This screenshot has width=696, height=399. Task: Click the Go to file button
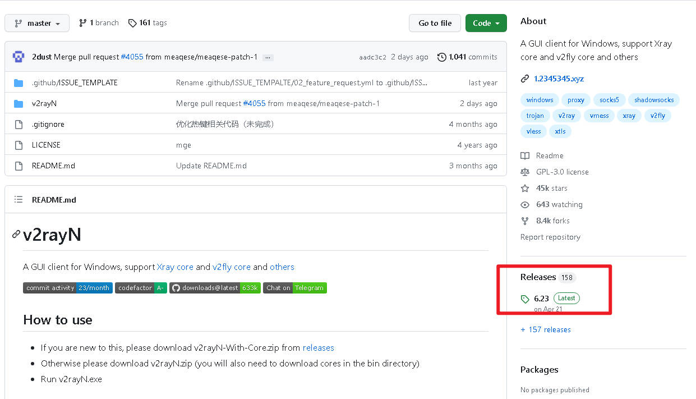(435, 23)
